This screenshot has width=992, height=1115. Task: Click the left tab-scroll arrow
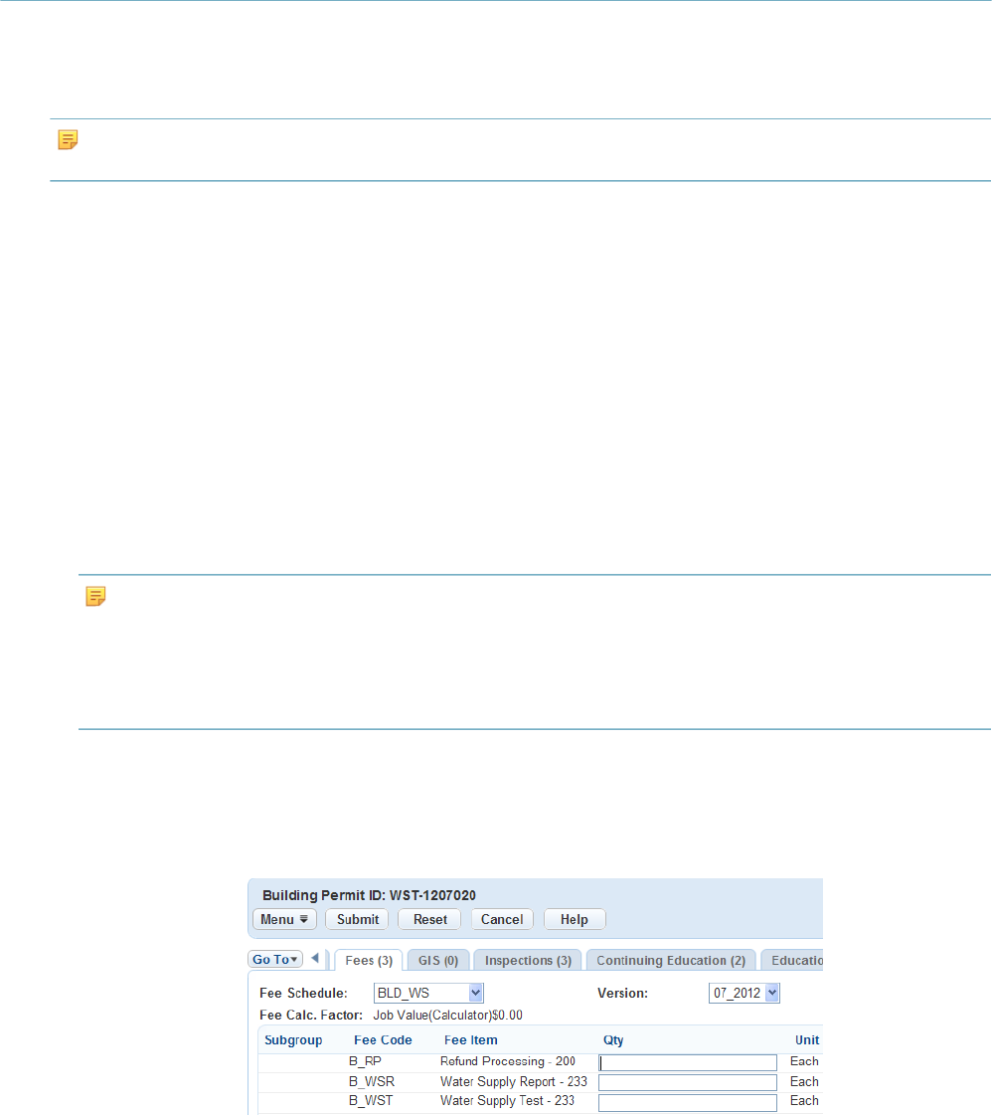tap(315, 959)
